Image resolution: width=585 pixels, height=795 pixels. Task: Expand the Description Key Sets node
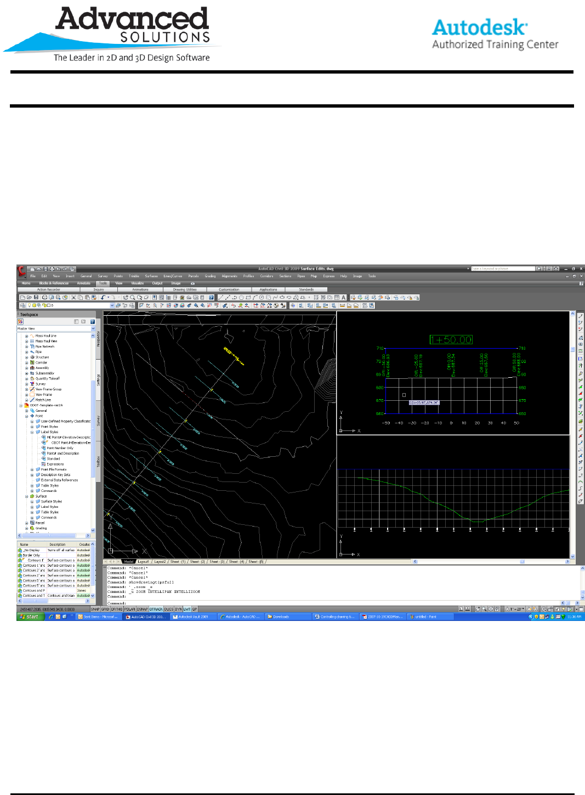[32, 475]
